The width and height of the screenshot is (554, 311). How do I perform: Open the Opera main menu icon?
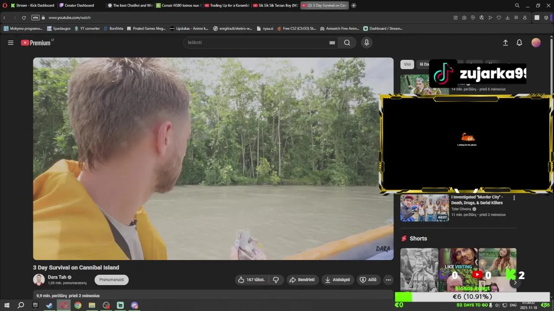click(5, 6)
